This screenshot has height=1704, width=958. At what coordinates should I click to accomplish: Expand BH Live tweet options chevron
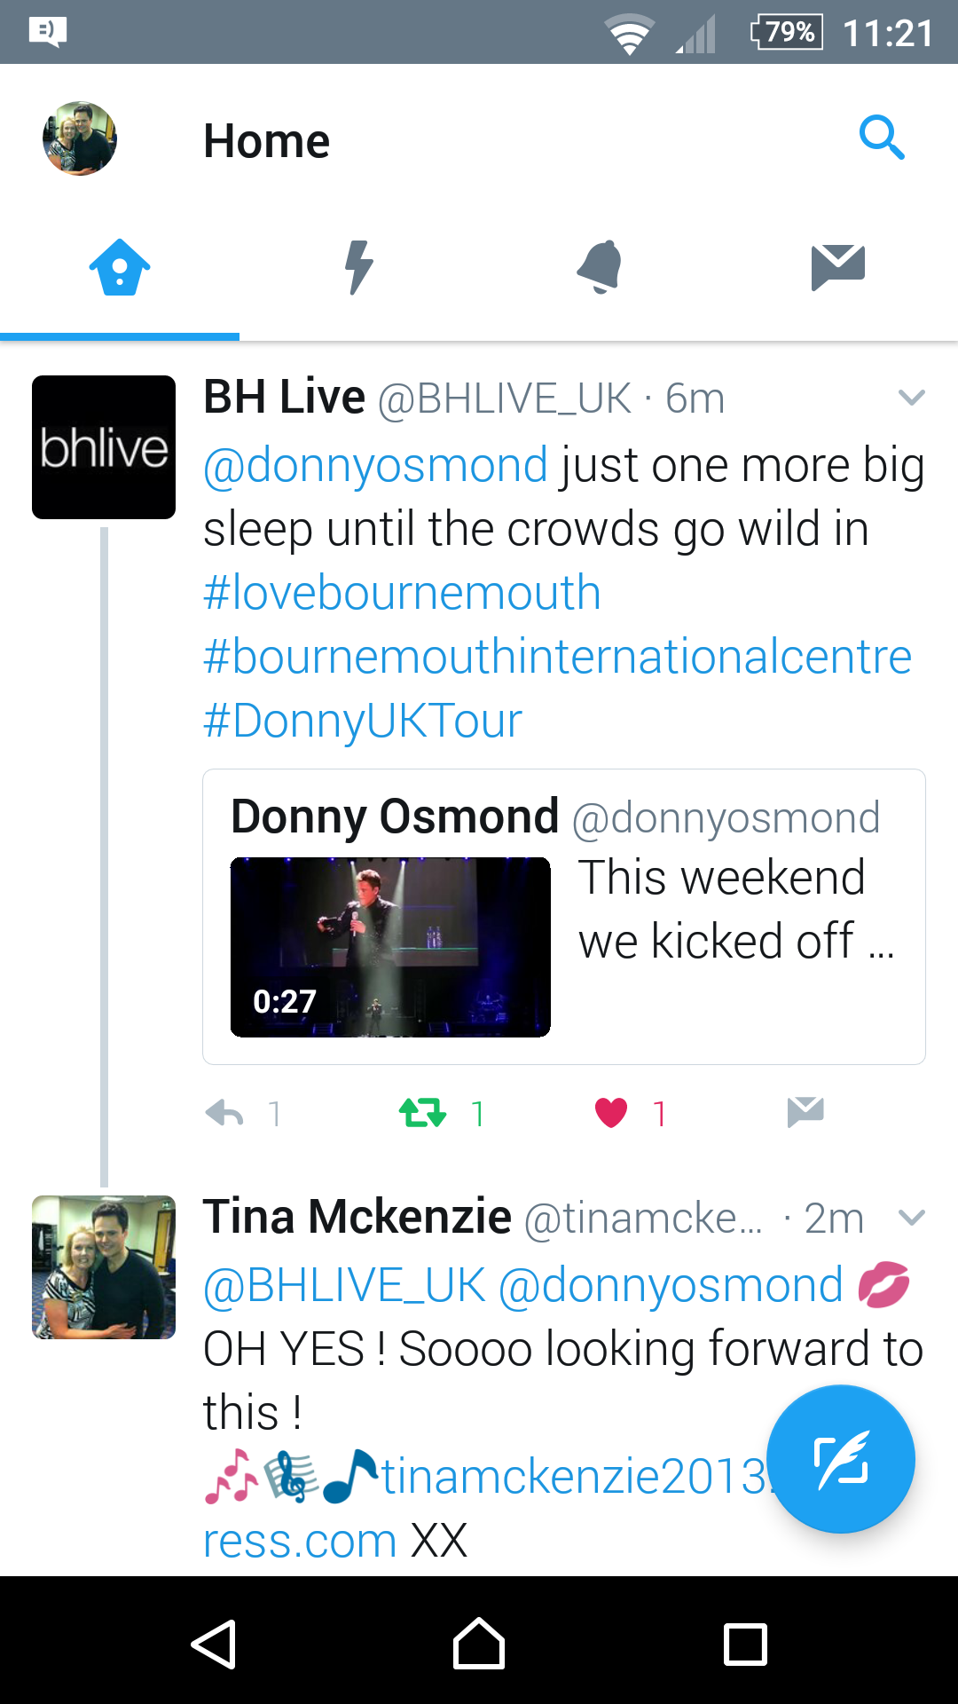(x=911, y=398)
